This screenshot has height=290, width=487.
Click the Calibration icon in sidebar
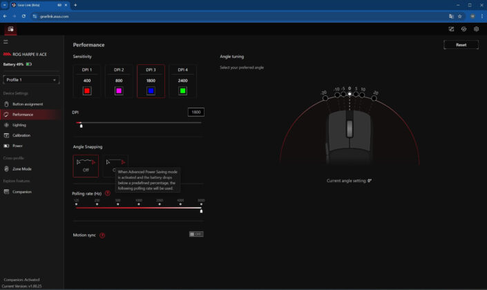coord(6,135)
